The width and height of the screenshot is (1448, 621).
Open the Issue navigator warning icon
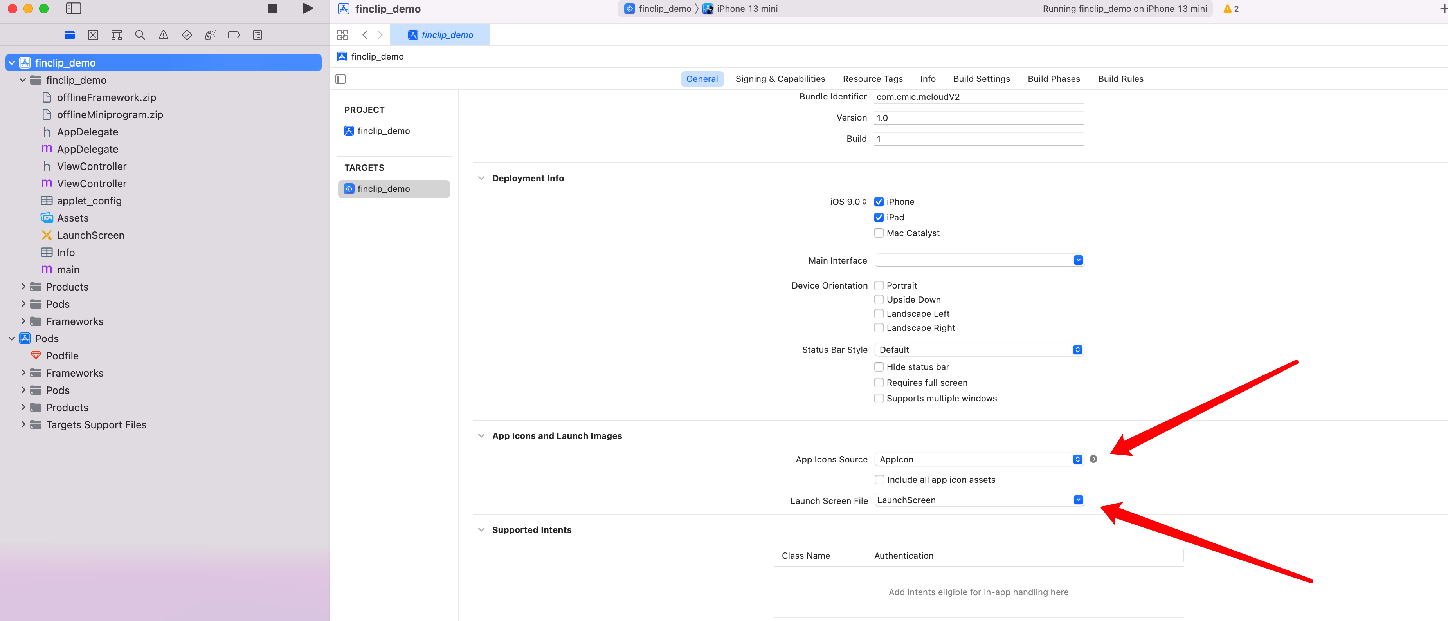(x=164, y=35)
